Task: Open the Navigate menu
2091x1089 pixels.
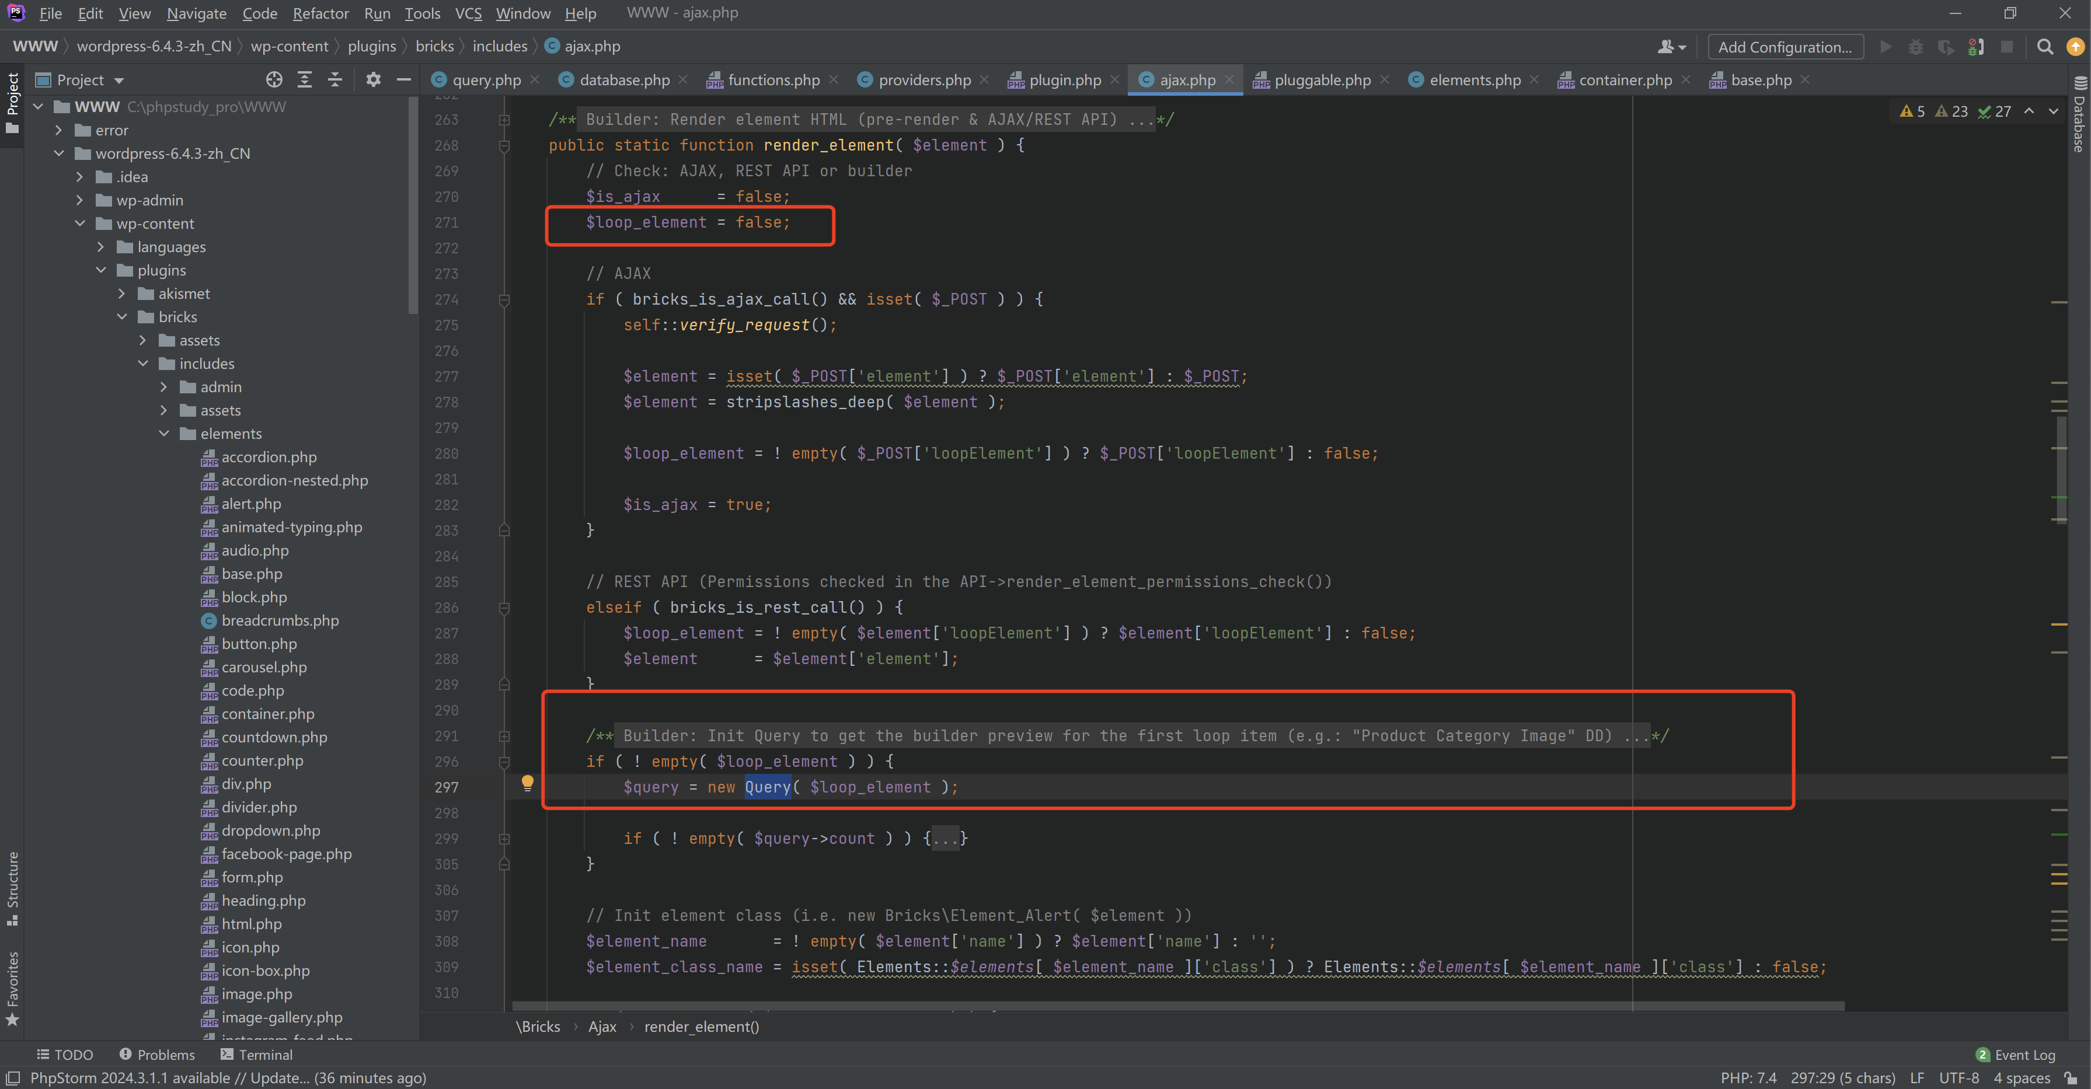Action: pyautogui.click(x=197, y=13)
